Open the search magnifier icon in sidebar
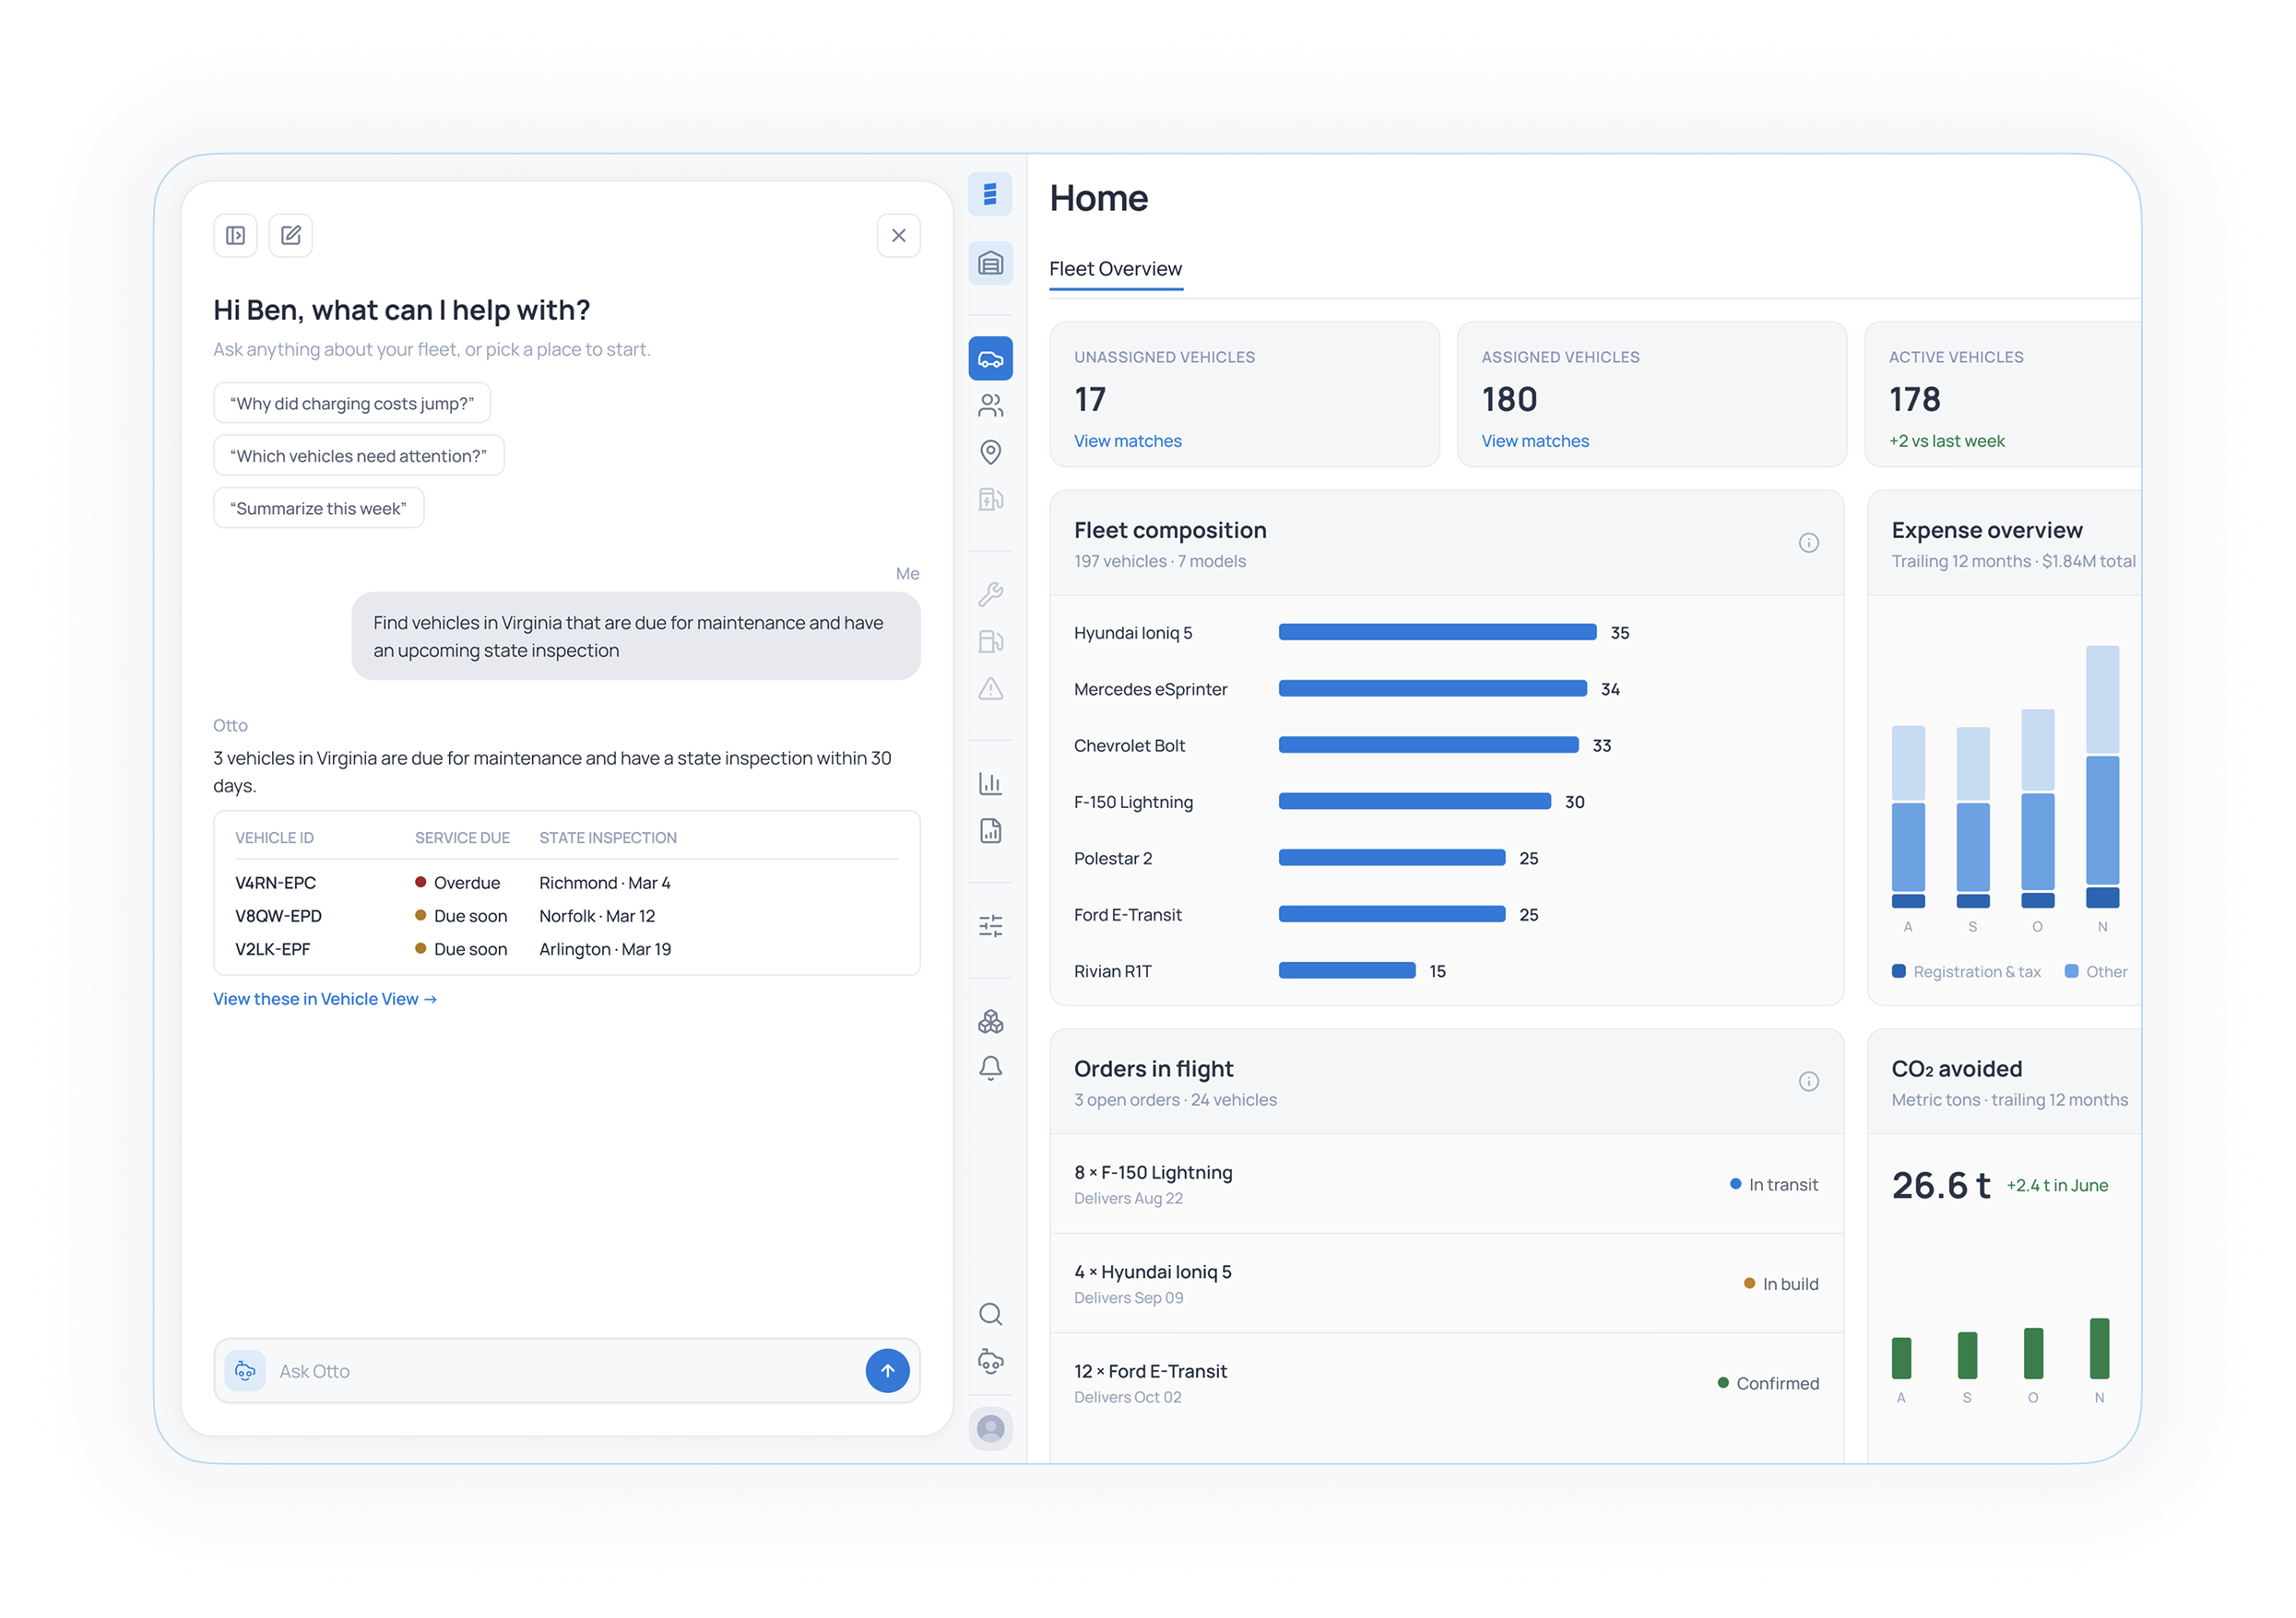The width and height of the screenshot is (2296, 1618). pyautogui.click(x=990, y=1314)
